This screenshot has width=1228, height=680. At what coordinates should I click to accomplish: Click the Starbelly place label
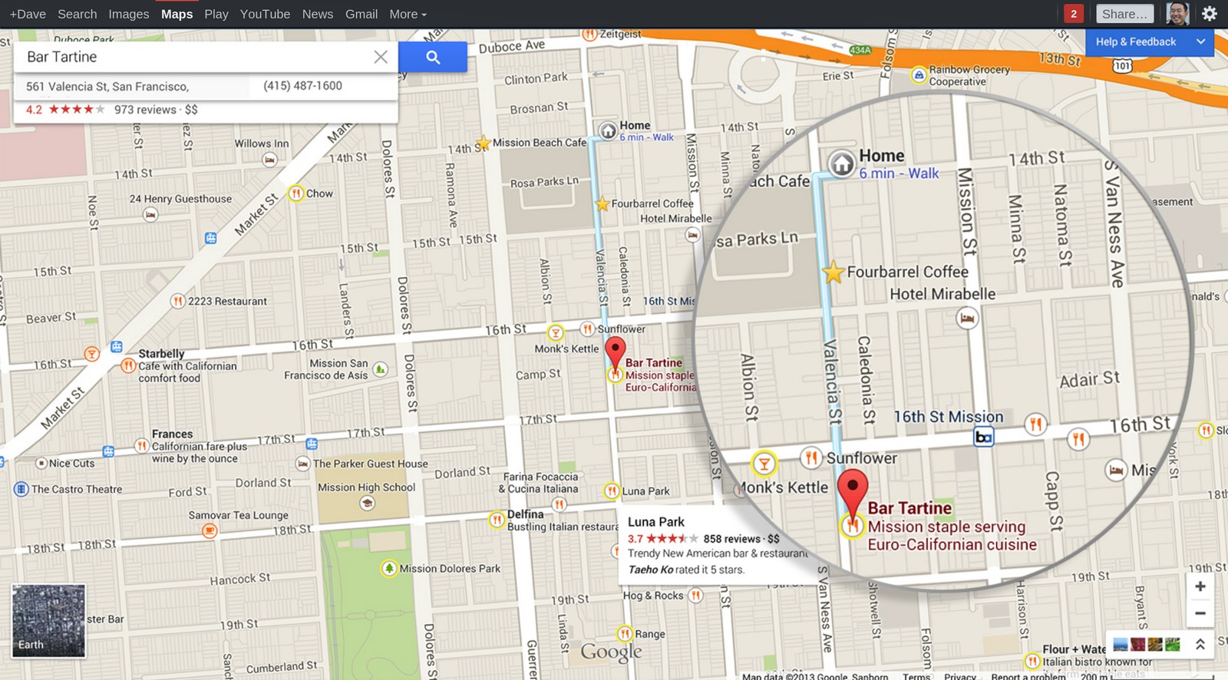[161, 354]
